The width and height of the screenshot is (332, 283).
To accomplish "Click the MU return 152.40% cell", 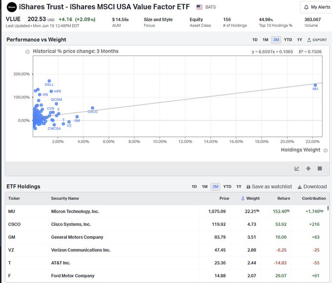I will pos(281,211).
